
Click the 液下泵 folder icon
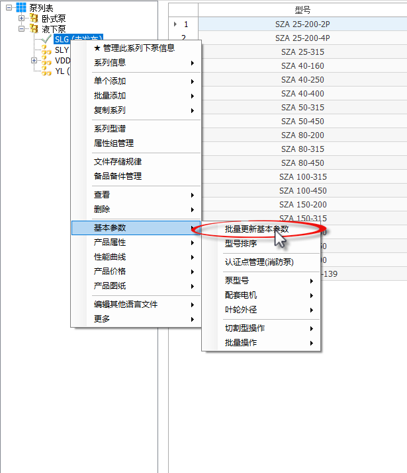(34, 28)
